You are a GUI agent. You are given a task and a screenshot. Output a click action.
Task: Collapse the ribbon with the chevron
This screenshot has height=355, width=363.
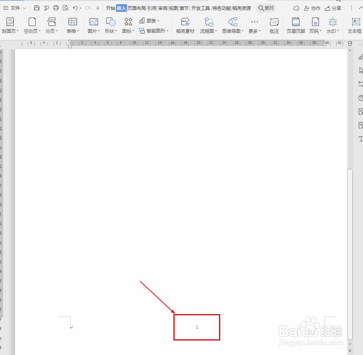click(360, 8)
